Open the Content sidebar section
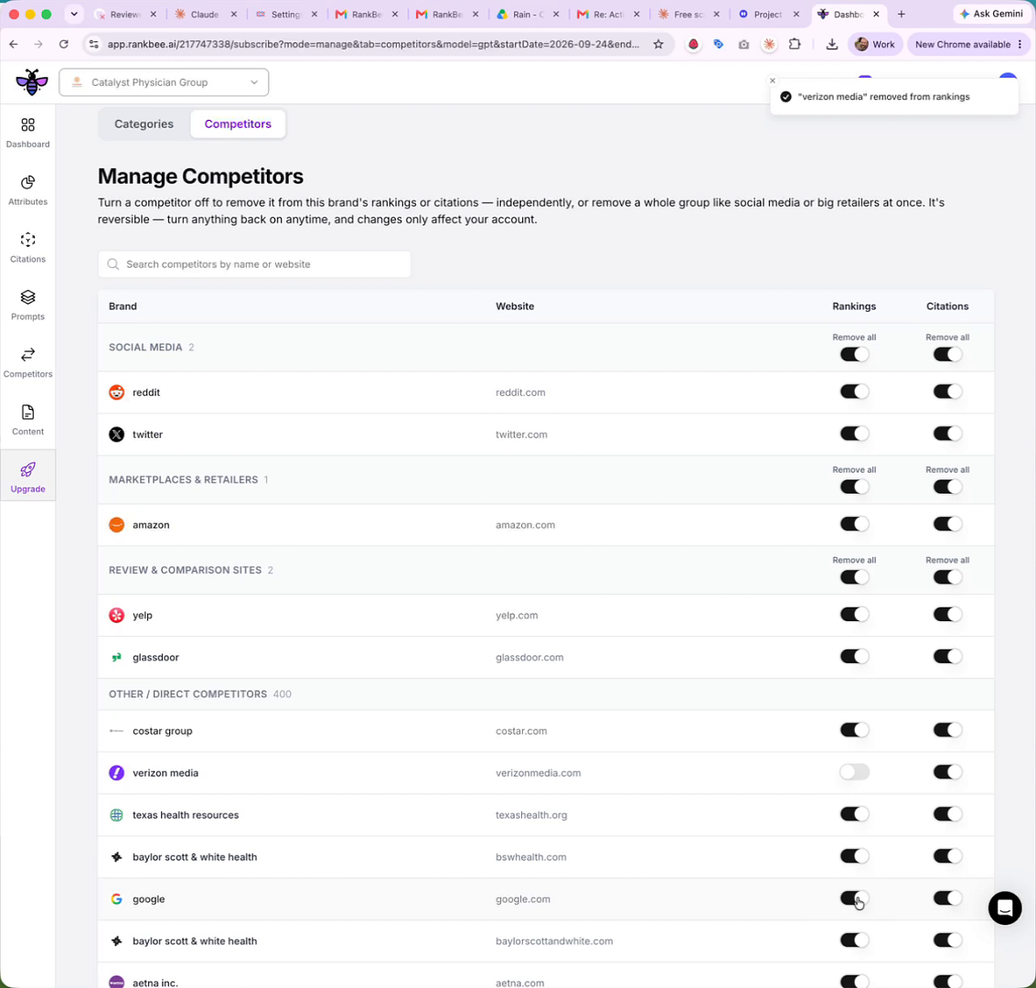This screenshot has height=988, width=1036. point(27,420)
